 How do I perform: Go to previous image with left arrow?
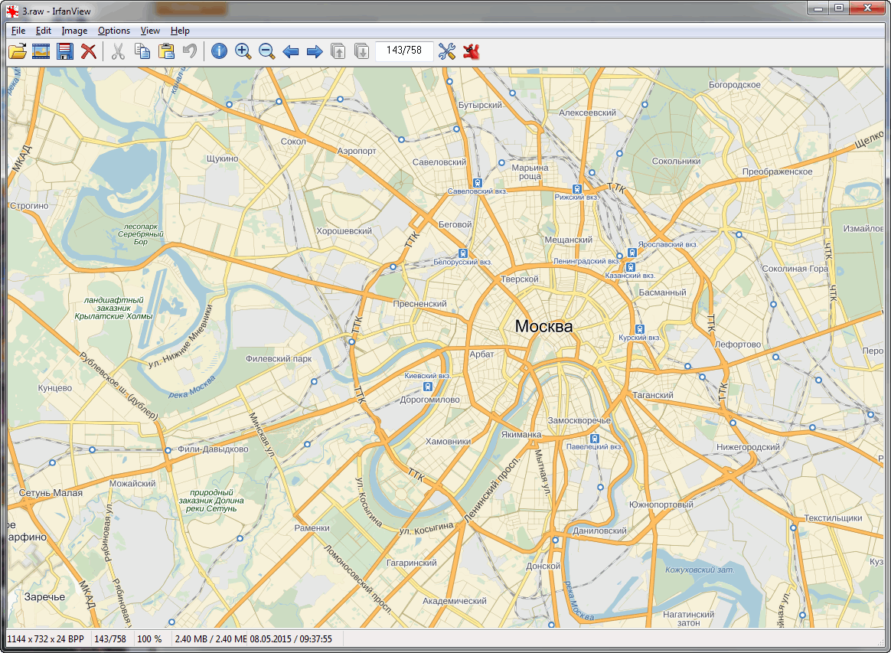click(x=291, y=51)
